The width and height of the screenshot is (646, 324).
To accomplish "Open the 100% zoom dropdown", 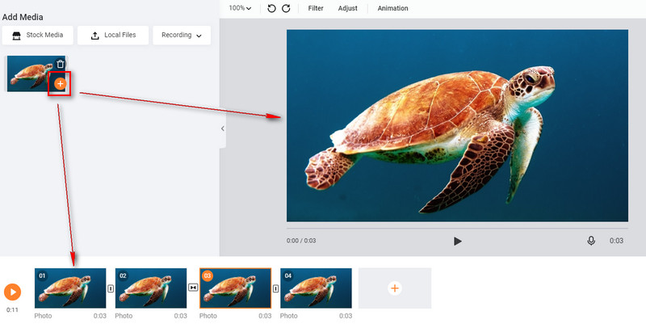I will [239, 8].
